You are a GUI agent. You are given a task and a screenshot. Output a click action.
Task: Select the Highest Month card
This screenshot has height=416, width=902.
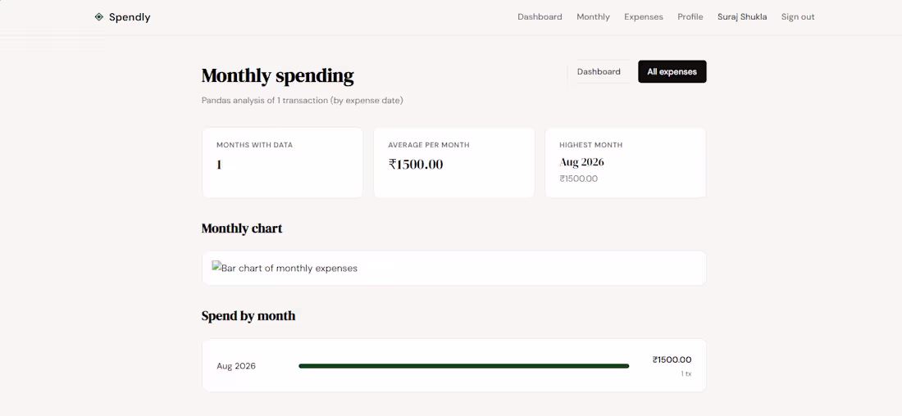[626, 163]
